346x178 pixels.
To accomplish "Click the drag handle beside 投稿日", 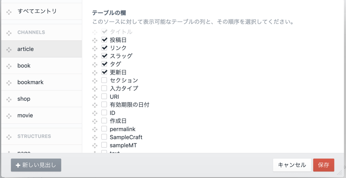I will tap(95, 40).
